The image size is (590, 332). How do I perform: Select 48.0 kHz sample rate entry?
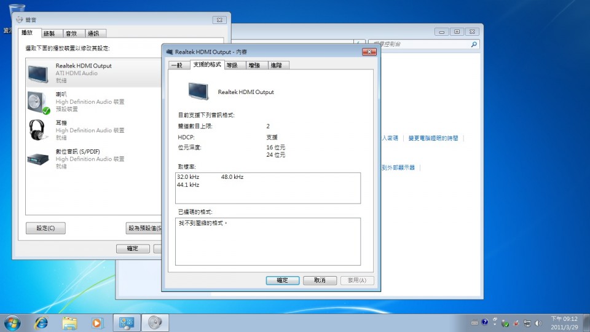click(x=232, y=177)
